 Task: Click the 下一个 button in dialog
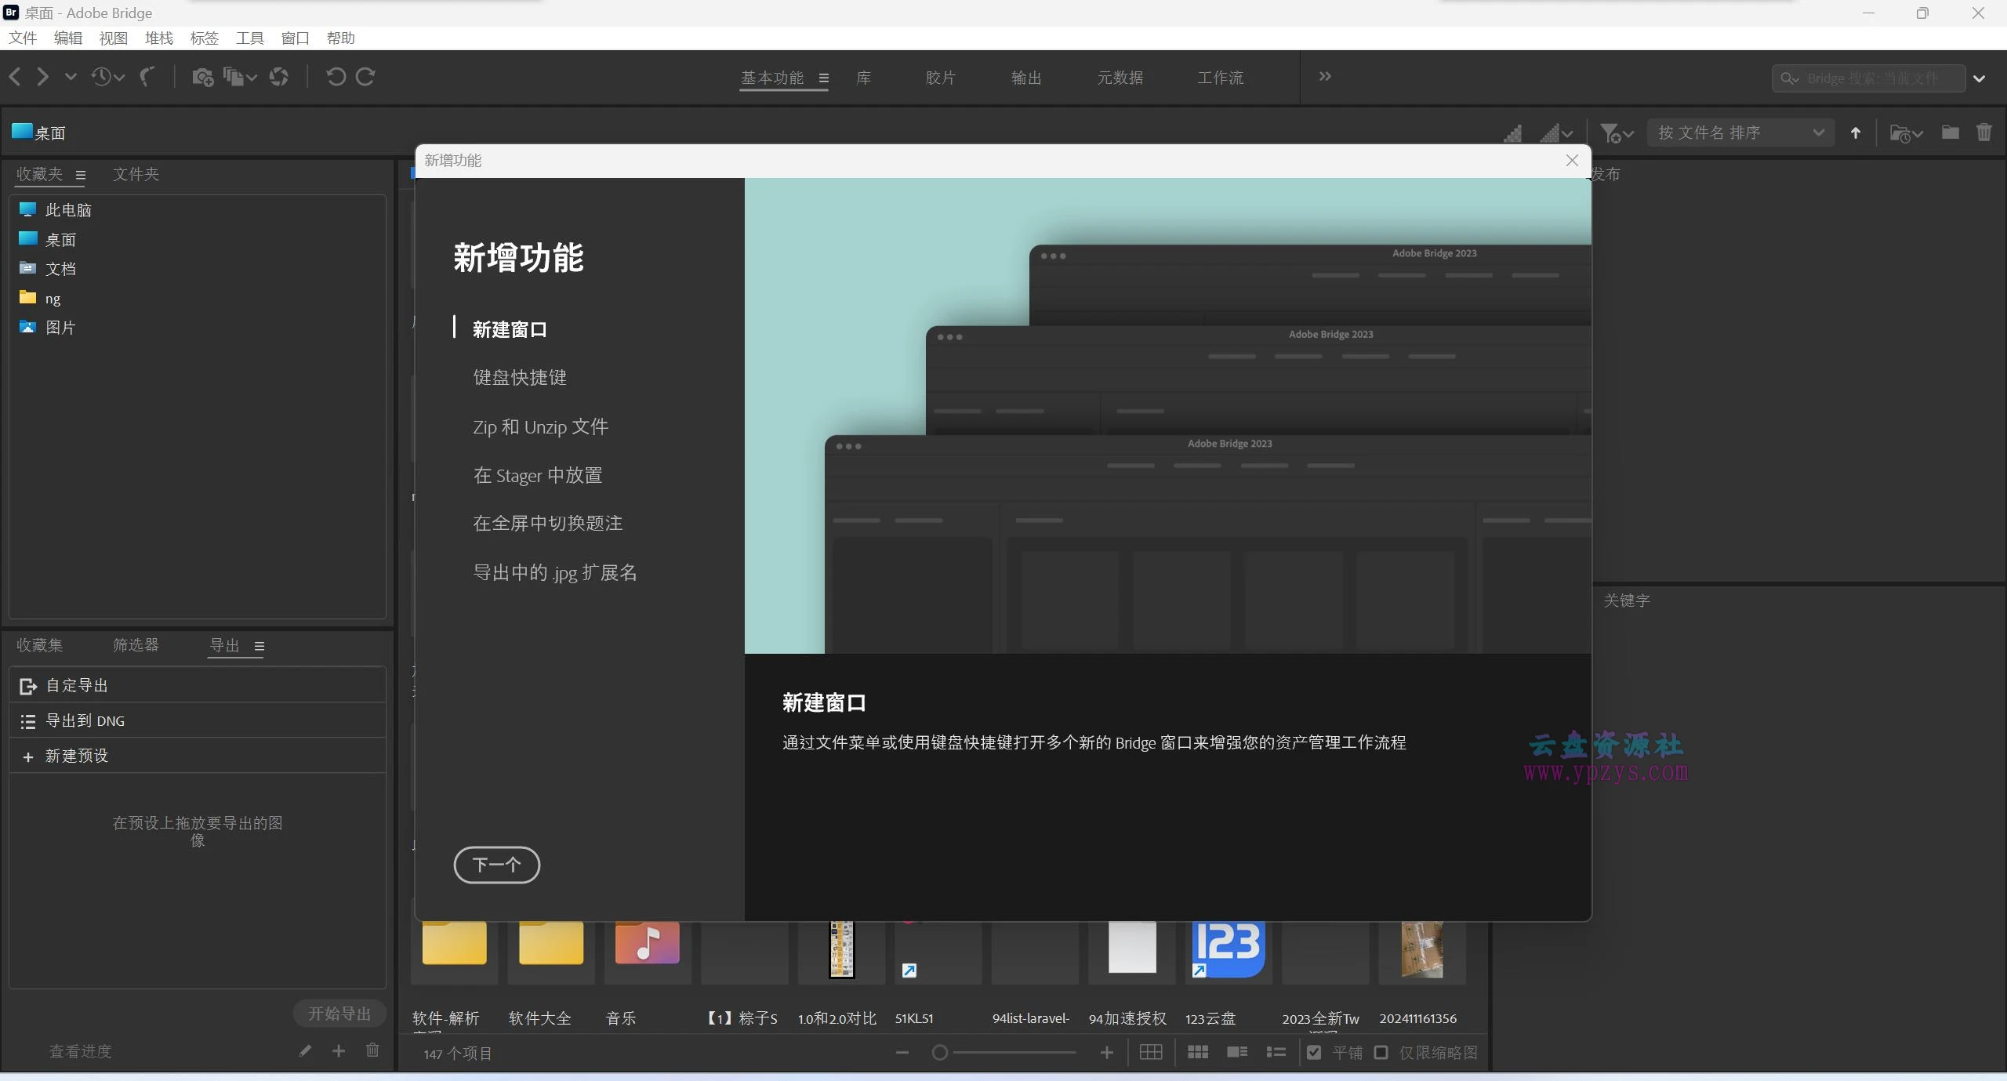[497, 865]
